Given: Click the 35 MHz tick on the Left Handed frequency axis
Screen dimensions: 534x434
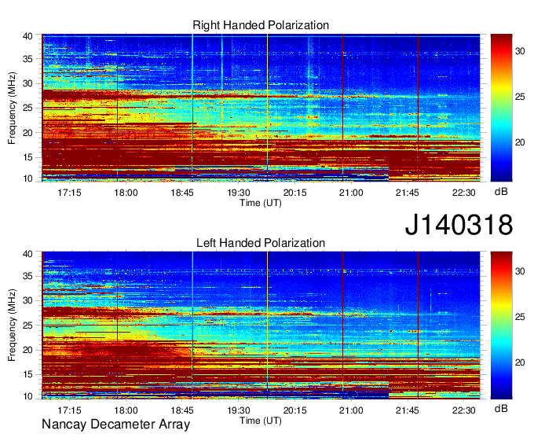Looking at the screenshot, I should coord(27,276).
